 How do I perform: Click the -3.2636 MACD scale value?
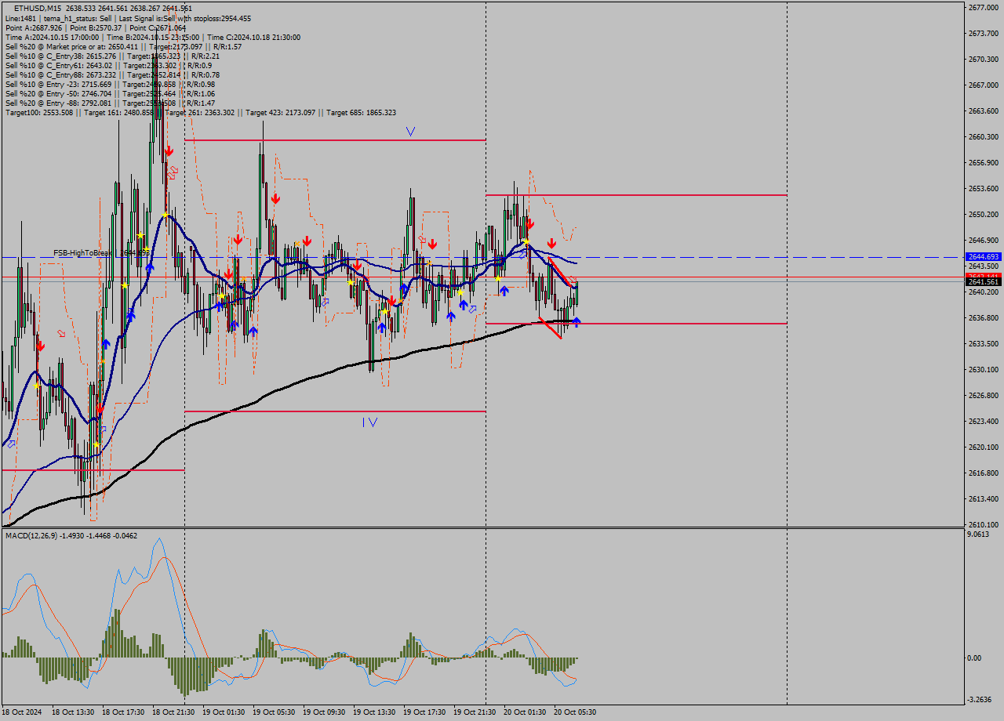(x=980, y=700)
